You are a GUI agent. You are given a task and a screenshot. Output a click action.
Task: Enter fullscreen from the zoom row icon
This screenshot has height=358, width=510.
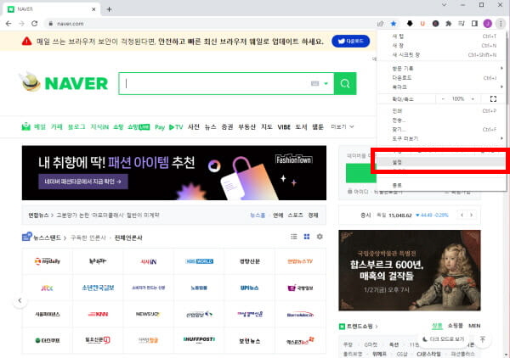click(493, 98)
